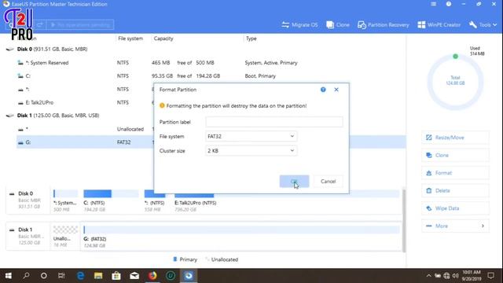Click the File system column header
The height and width of the screenshot is (283, 503).
pyautogui.click(x=130, y=39)
